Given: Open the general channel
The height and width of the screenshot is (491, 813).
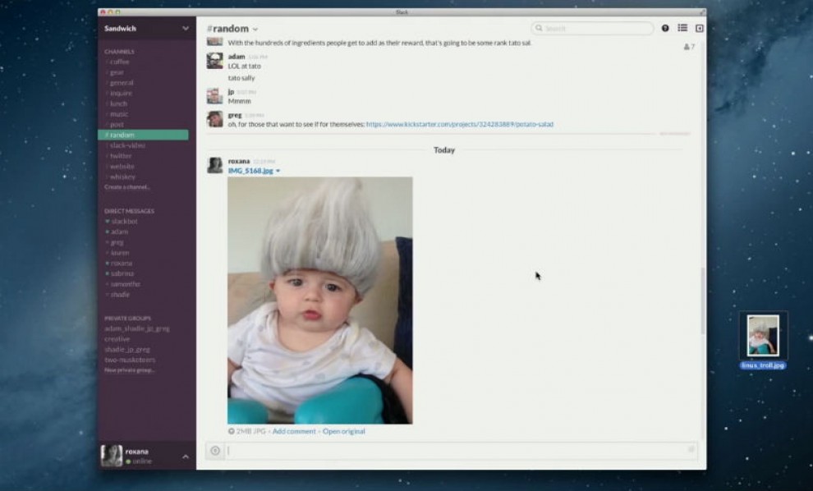Looking at the screenshot, I should (122, 83).
